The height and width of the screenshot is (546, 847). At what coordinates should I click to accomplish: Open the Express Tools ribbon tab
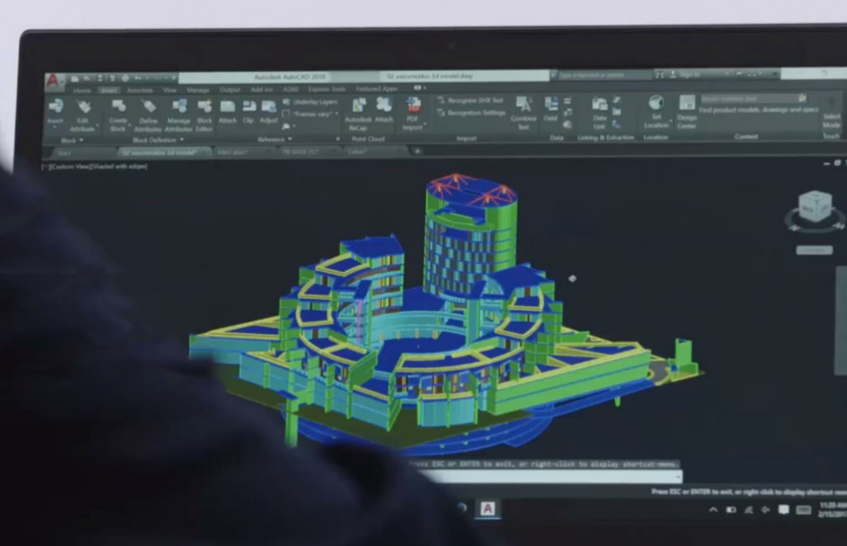tap(327, 90)
